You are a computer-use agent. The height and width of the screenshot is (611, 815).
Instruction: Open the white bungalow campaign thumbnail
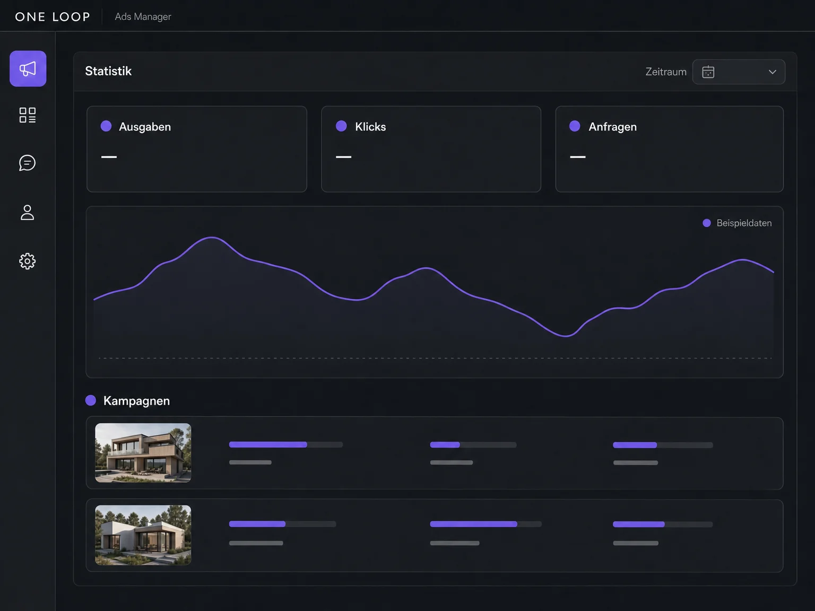(143, 535)
